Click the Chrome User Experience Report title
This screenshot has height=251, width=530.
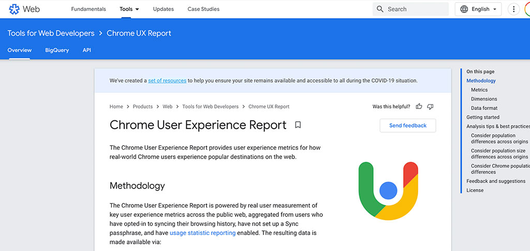[198, 125]
